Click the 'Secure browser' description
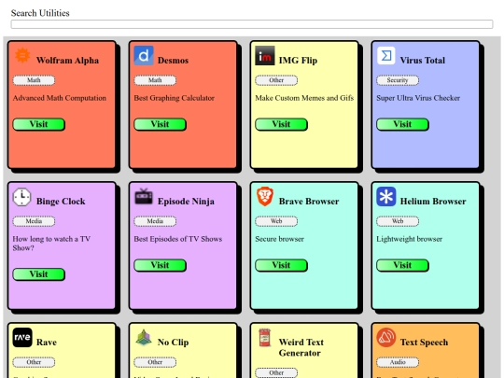Screen dimensions: 504x378 point(279,239)
